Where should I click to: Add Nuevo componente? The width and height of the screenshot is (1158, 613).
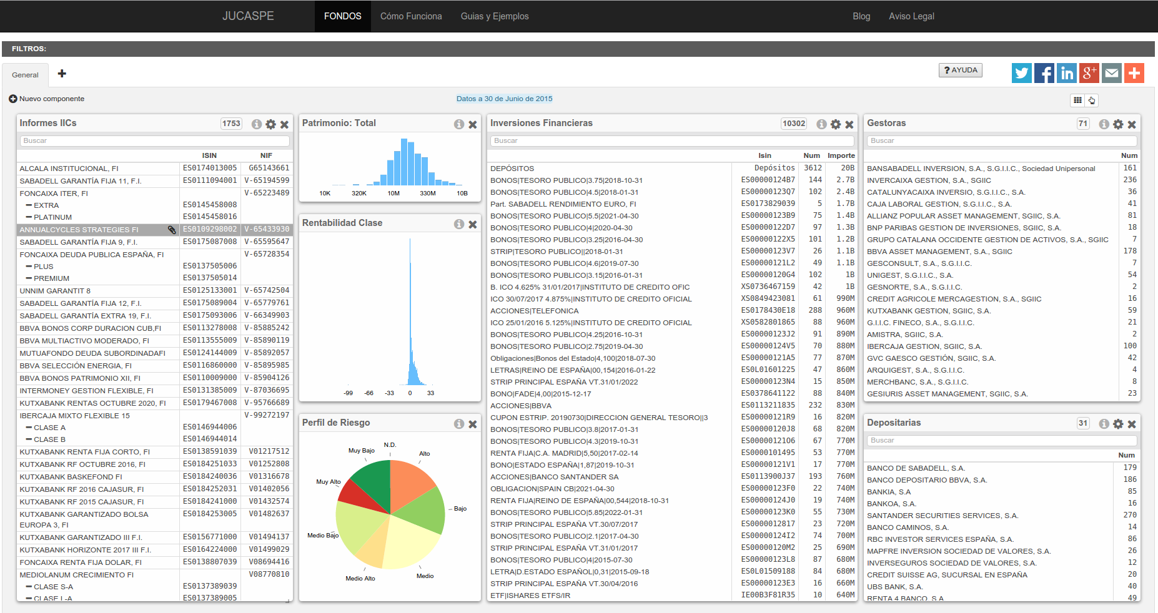[x=47, y=99]
